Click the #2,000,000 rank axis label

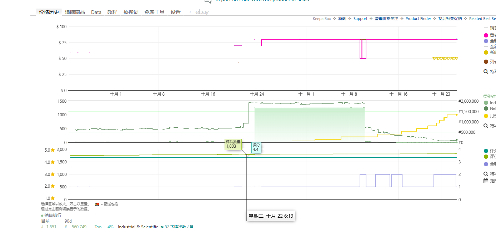[468, 101]
